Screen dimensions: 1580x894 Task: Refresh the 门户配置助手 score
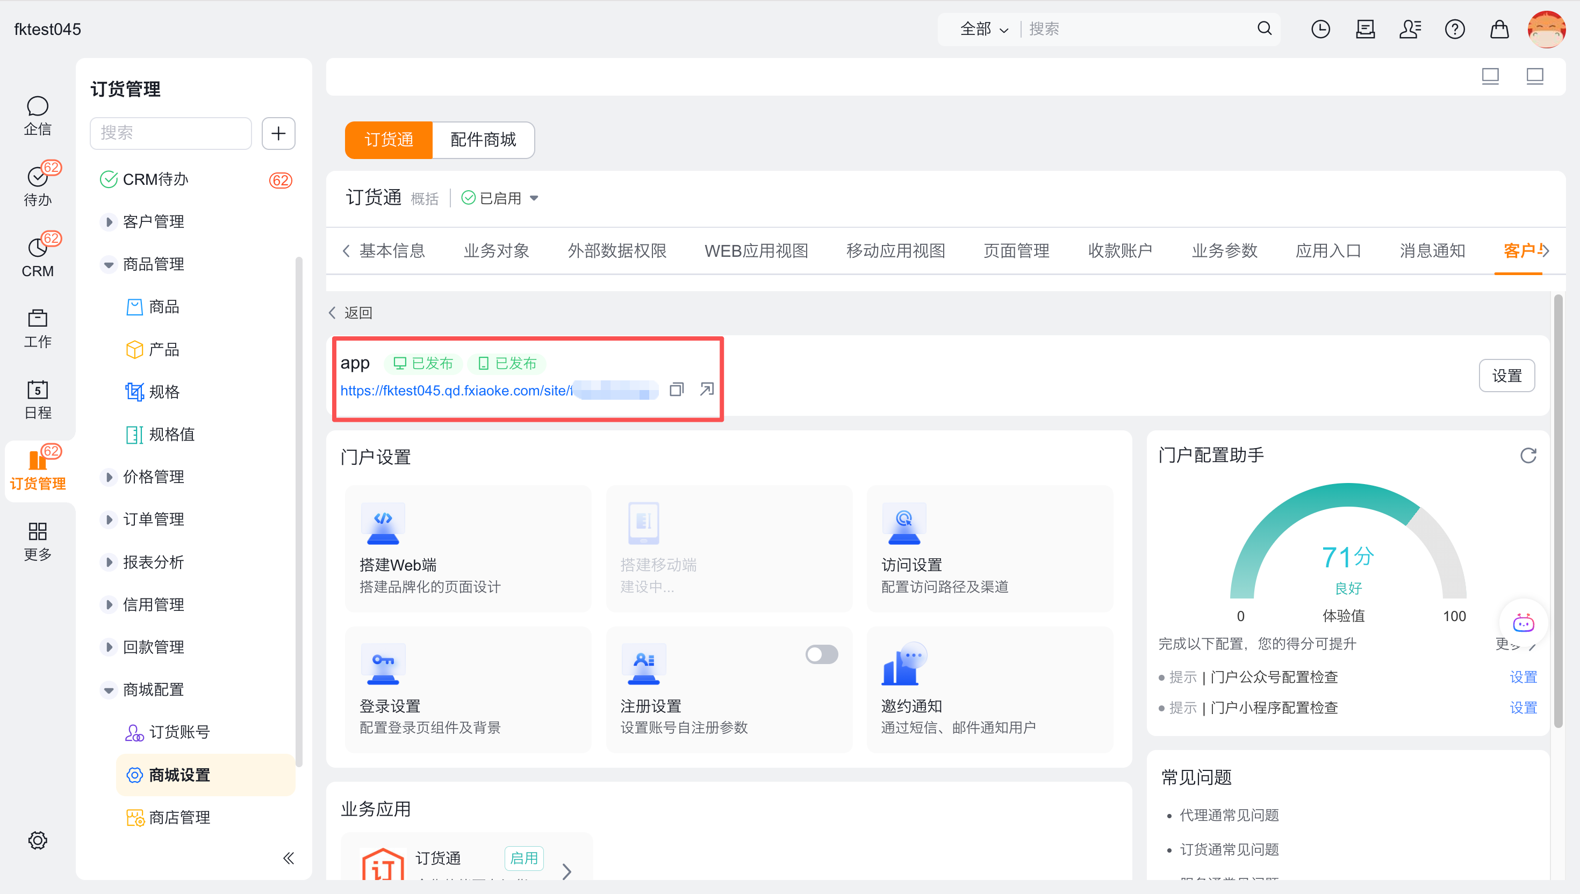click(1528, 456)
